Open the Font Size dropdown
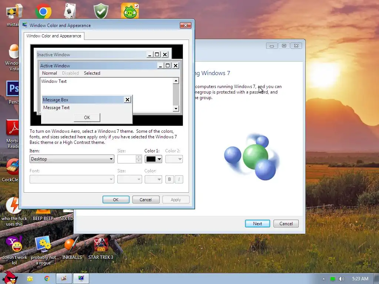The height and width of the screenshot is (284, 379). (130, 179)
